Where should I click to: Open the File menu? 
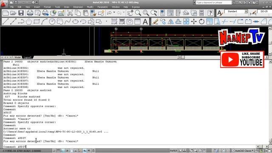12,7
